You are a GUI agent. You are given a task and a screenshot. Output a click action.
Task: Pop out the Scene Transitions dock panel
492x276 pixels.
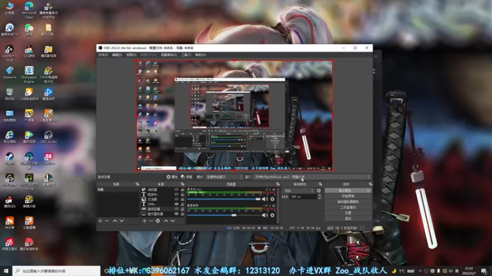320,185
